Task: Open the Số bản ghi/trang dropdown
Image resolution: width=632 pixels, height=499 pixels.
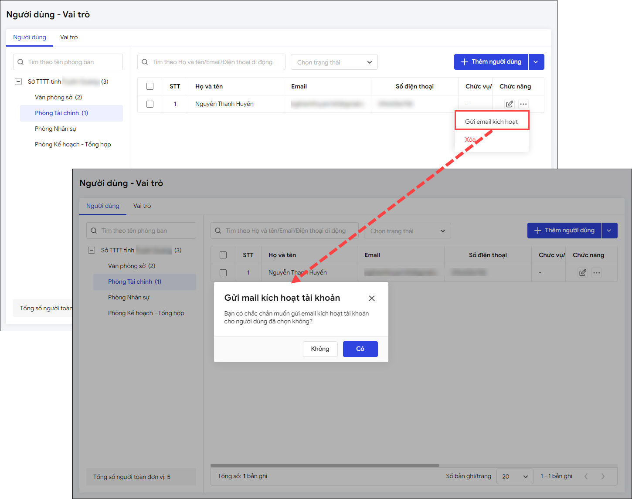Action: 515,476
